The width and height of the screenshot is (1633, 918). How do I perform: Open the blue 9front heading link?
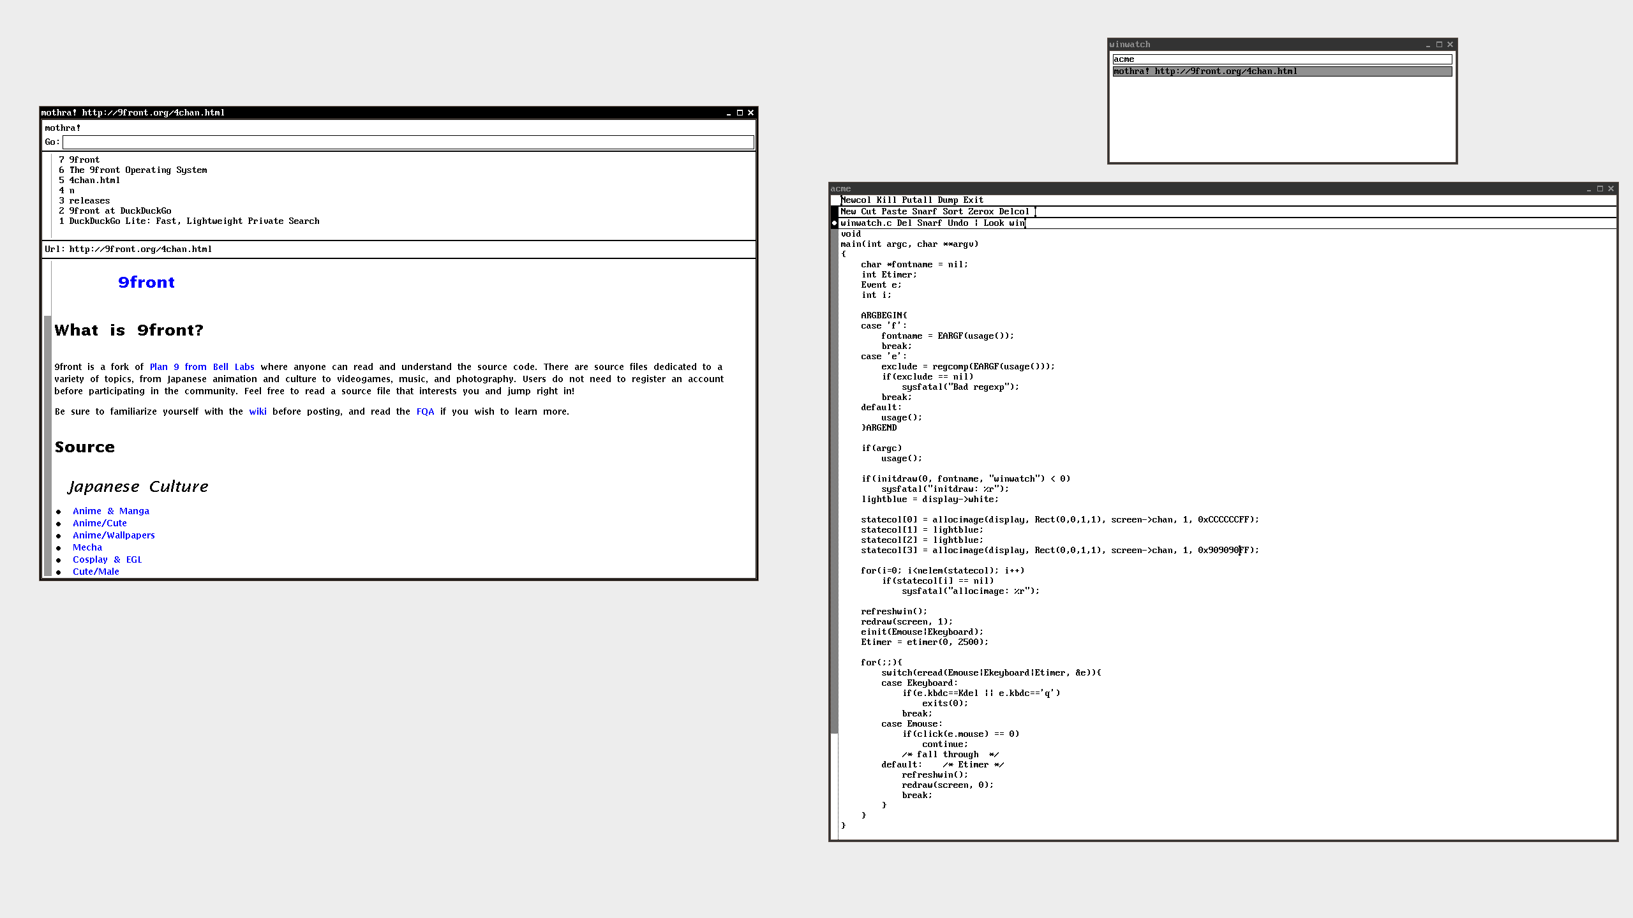146,283
